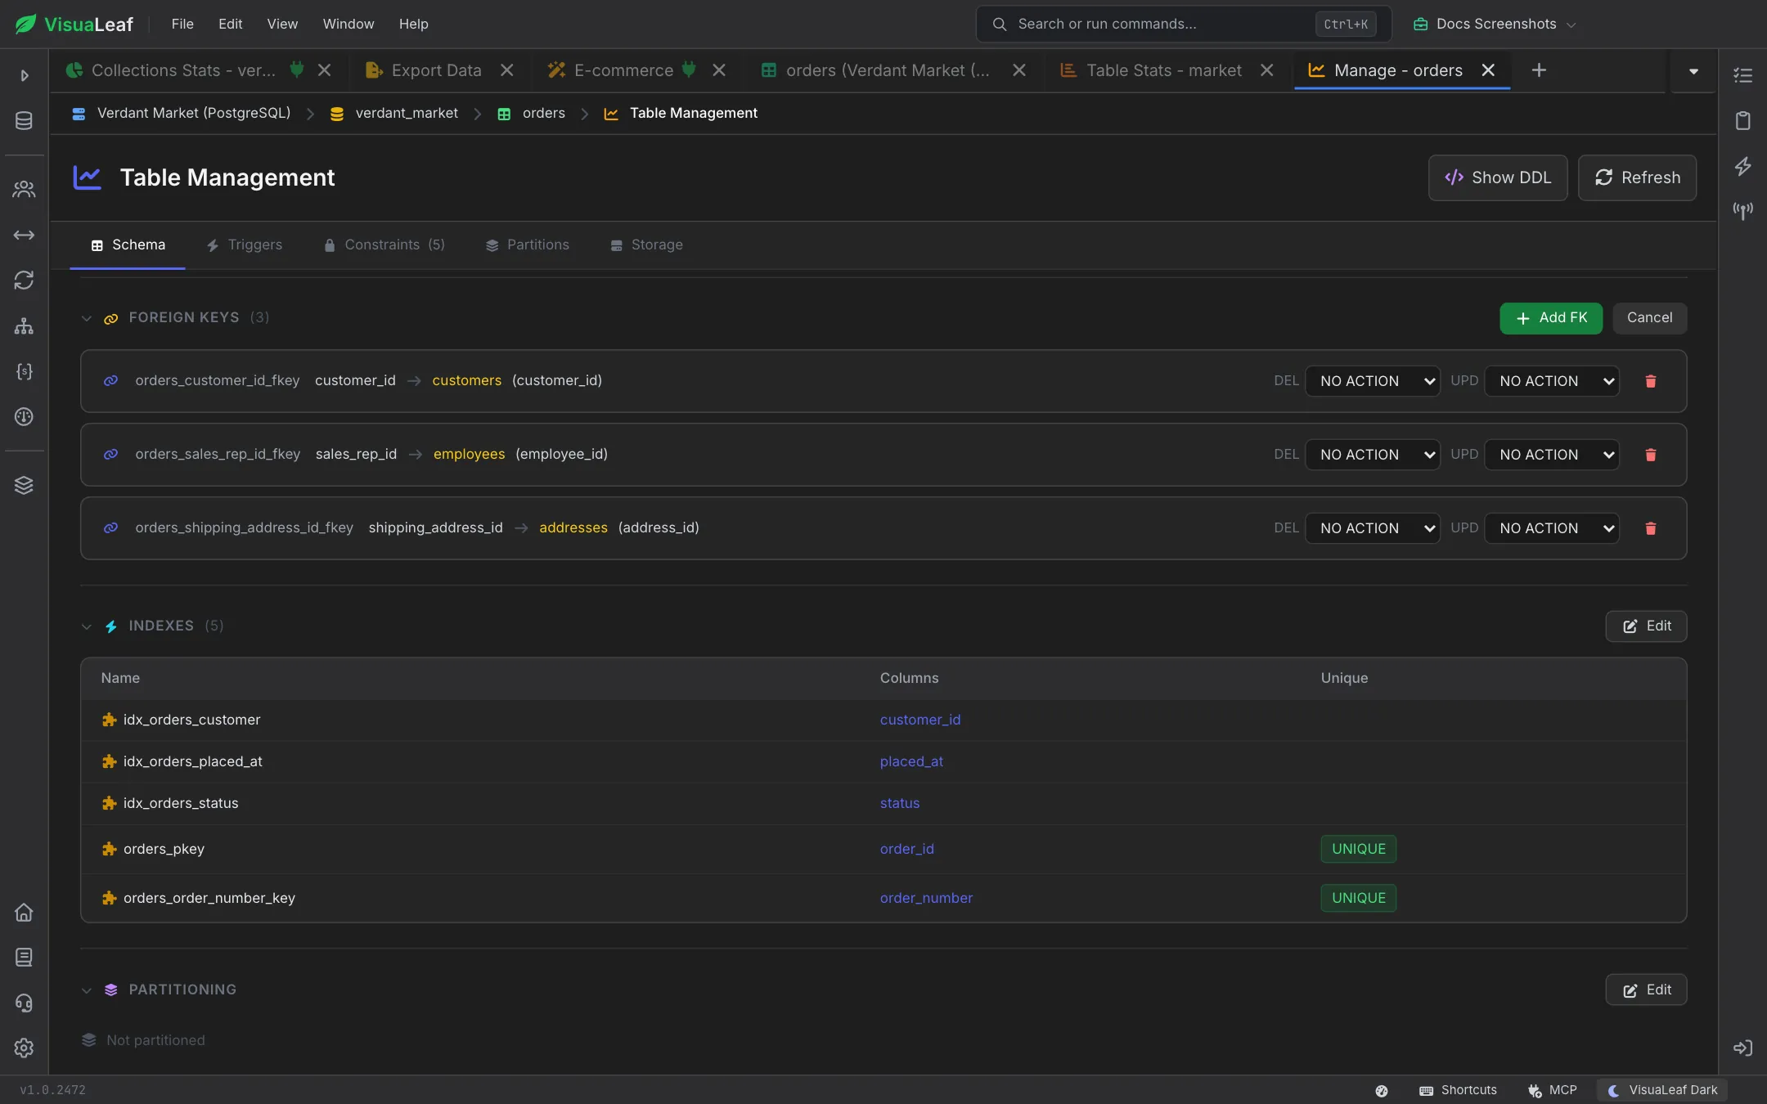Click the Refresh button
The image size is (1767, 1104).
1637,177
